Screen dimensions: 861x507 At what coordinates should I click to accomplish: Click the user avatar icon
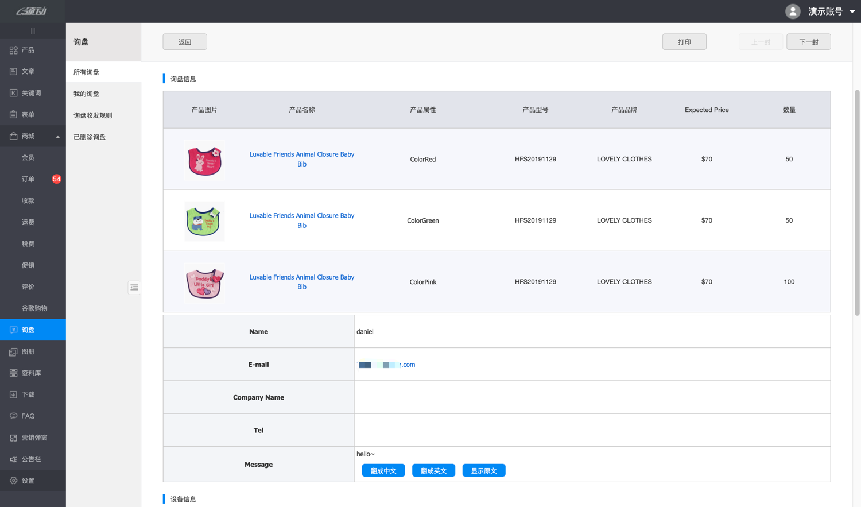(x=793, y=11)
